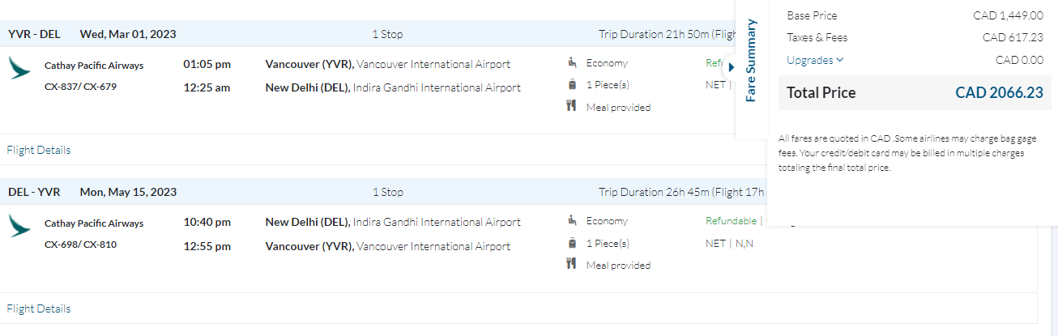Image resolution: width=1058 pixels, height=336 pixels.
Task: Expand the Upgrades dropdown
Action: point(815,60)
